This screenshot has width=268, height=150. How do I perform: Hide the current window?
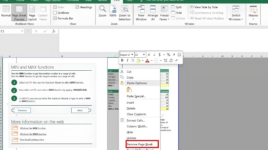(x=177, y=13)
